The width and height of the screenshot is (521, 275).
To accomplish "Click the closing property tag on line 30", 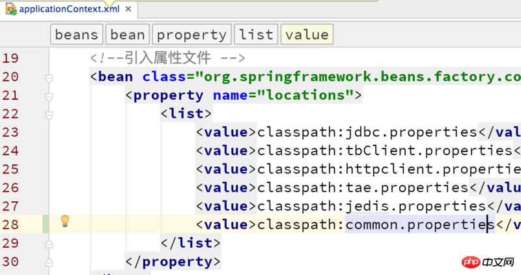I will 173,262.
